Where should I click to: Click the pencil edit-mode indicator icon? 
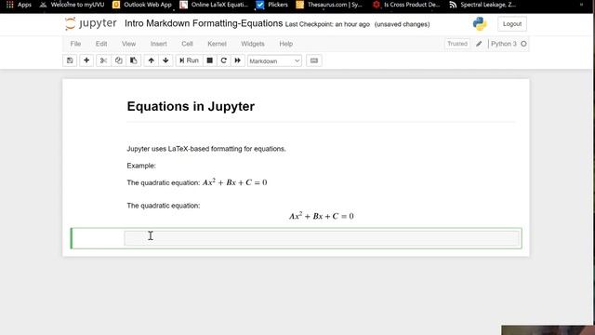pyautogui.click(x=479, y=44)
